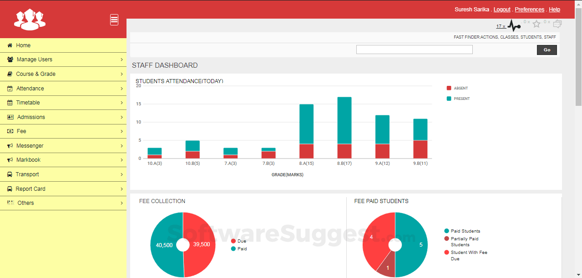Image resolution: width=582 pixels, height=278 pixels.
Task: Click the Logout link
Action: [501, 9]
